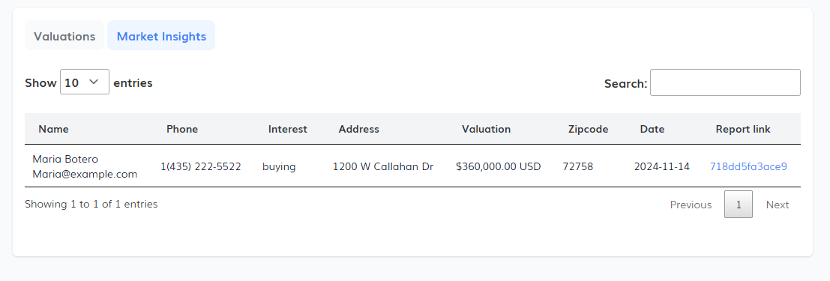Viewport: 830px width, 281px height.
Task: Go to the Next page
Action: 778,205
